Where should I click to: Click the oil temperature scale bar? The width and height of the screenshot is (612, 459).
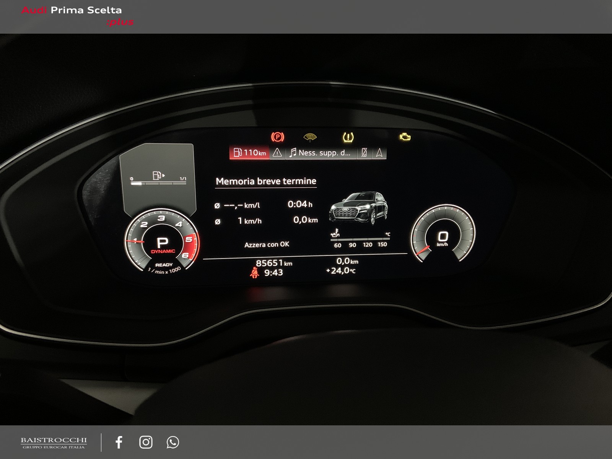[x=360, y=239]
